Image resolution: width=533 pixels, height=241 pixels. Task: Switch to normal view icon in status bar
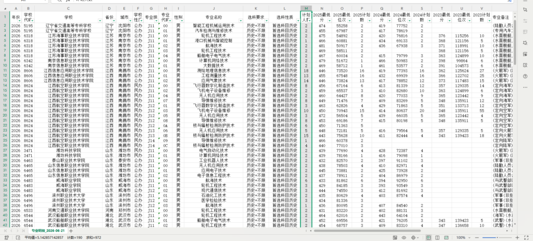tap(429, 237)
